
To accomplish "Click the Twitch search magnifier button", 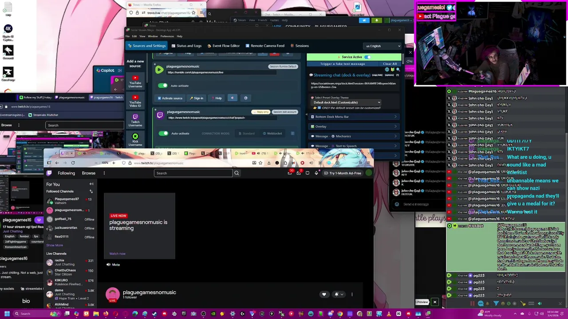I will point(237,173).
